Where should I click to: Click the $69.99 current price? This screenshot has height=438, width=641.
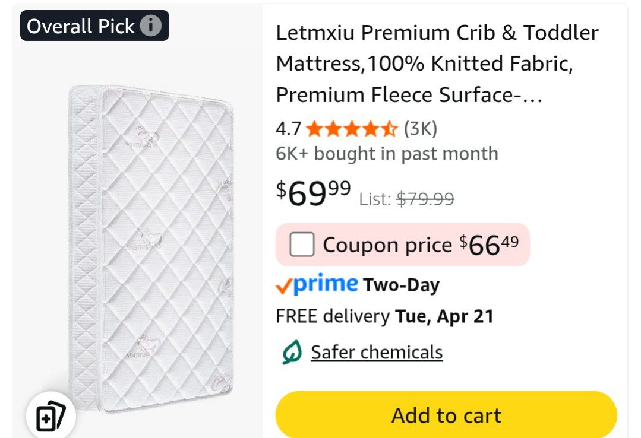coord(313,192)
